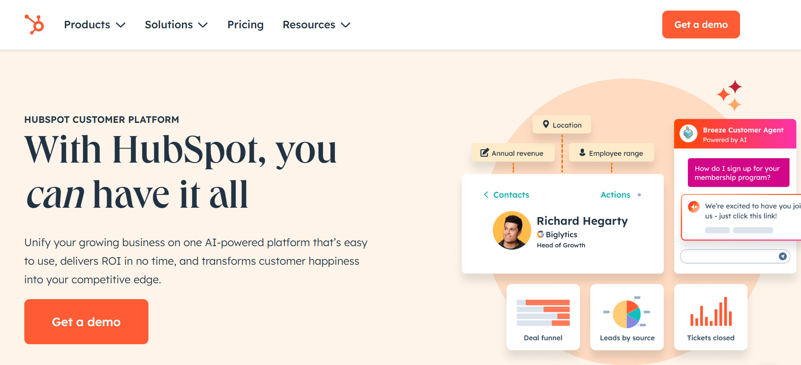Select the Breeze Customer Agent title
The height and width of the screenshot is (365, 801).
pyautogui.click(x=743, y=130)
